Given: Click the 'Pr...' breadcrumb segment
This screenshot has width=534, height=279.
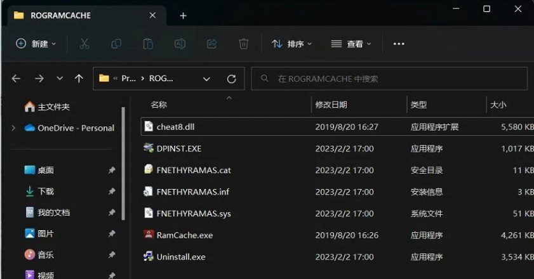Looking at the screenshot, I should click(x=129, y=79).
